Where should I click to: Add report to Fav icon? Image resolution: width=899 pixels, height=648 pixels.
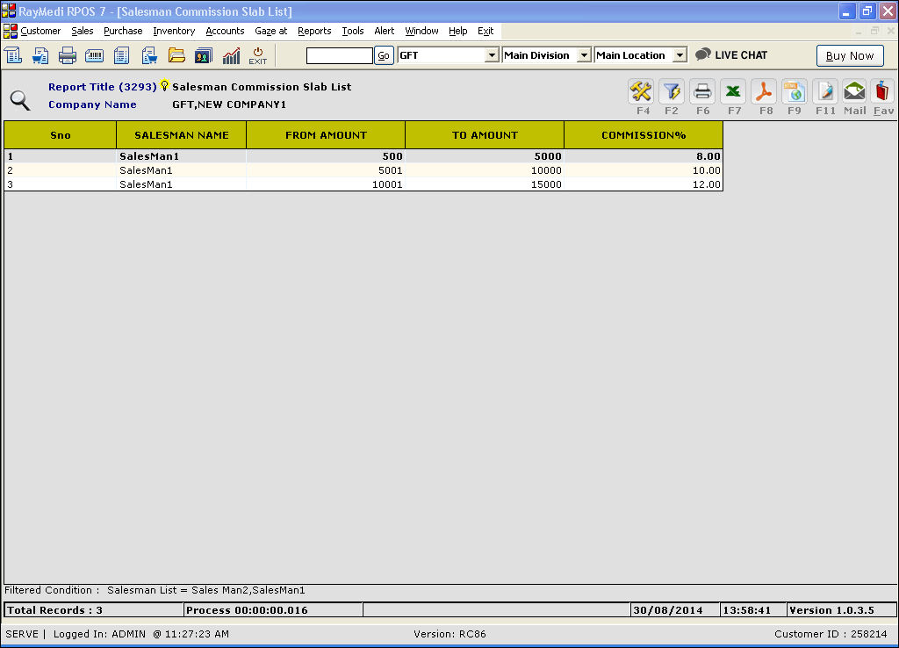coord(882,91)
